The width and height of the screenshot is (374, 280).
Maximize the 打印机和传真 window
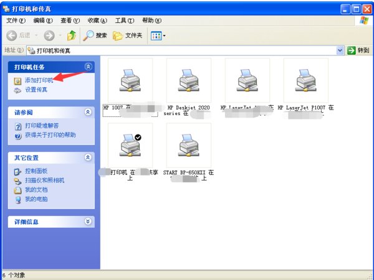[357, 9]
